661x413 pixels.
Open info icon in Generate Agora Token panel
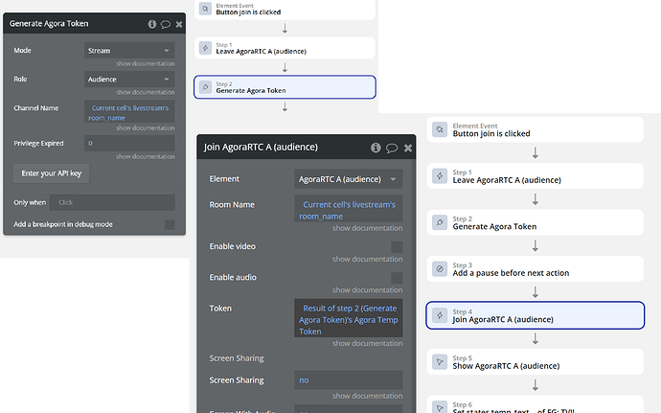click(152, 24)
